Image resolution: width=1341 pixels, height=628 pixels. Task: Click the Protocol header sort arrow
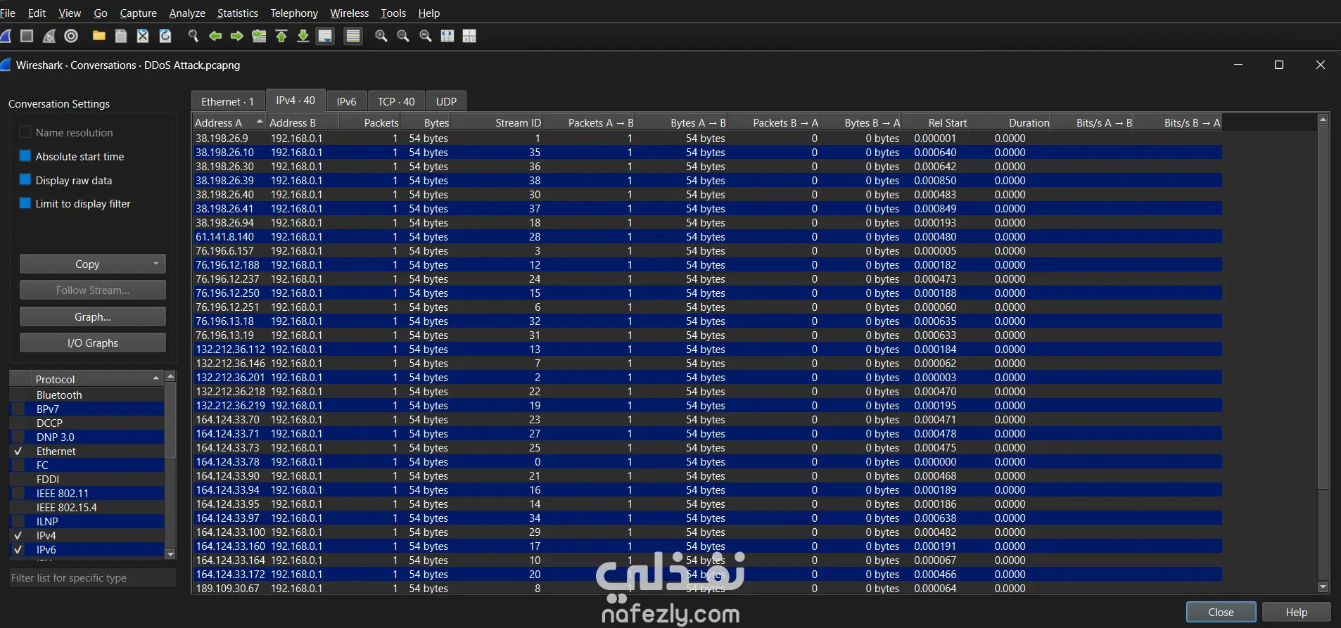tap(155, 378)
